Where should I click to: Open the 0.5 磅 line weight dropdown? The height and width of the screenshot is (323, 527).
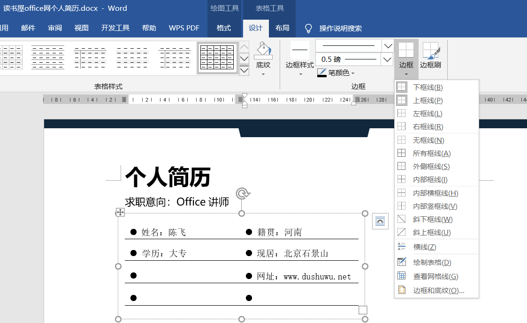point(388,59)
